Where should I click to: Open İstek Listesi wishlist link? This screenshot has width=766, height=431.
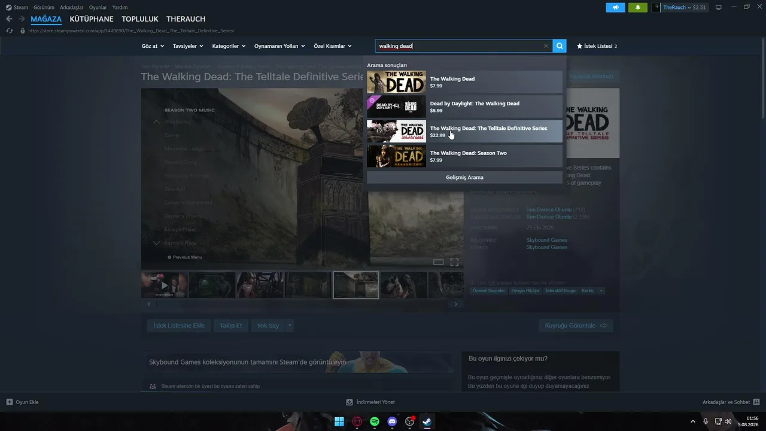tap(597, 46)
